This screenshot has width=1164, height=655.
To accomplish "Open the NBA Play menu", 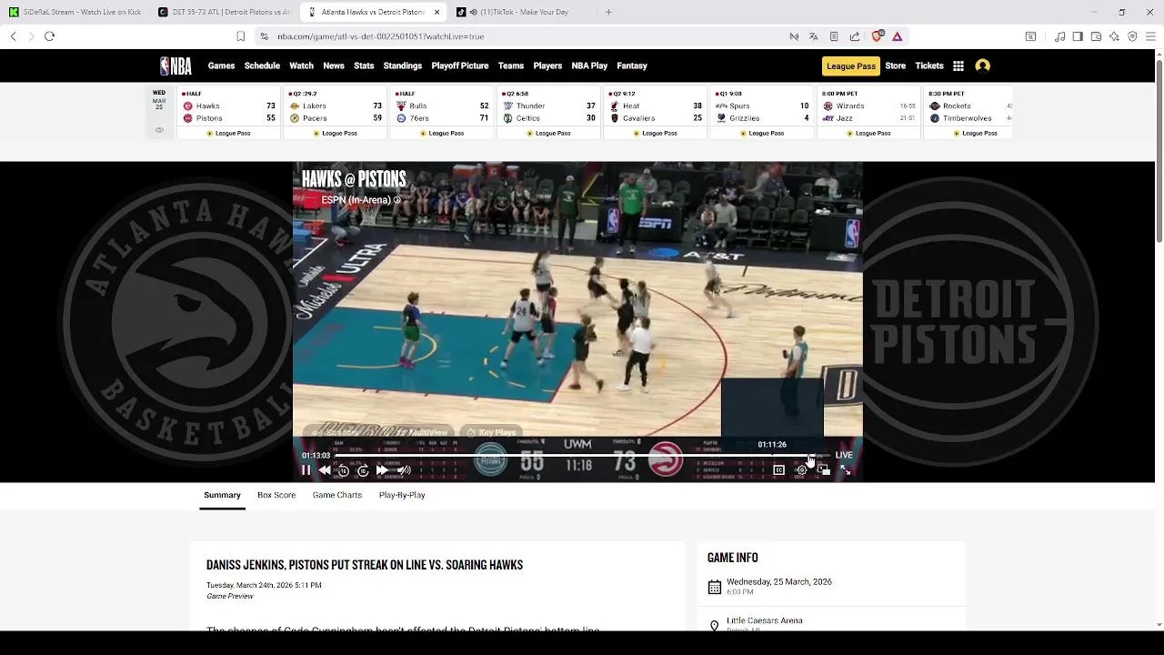I will click(589, 65).
